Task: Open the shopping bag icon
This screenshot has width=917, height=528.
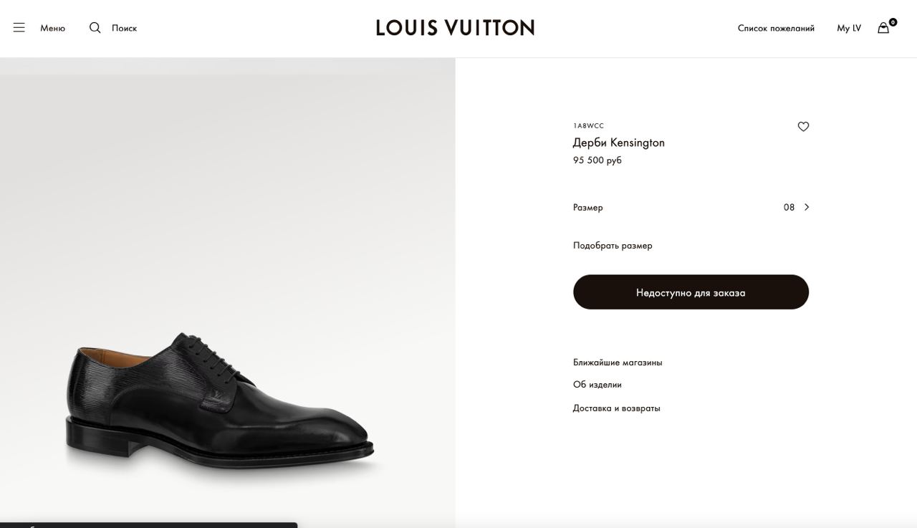Action: [x=883, y=28]
